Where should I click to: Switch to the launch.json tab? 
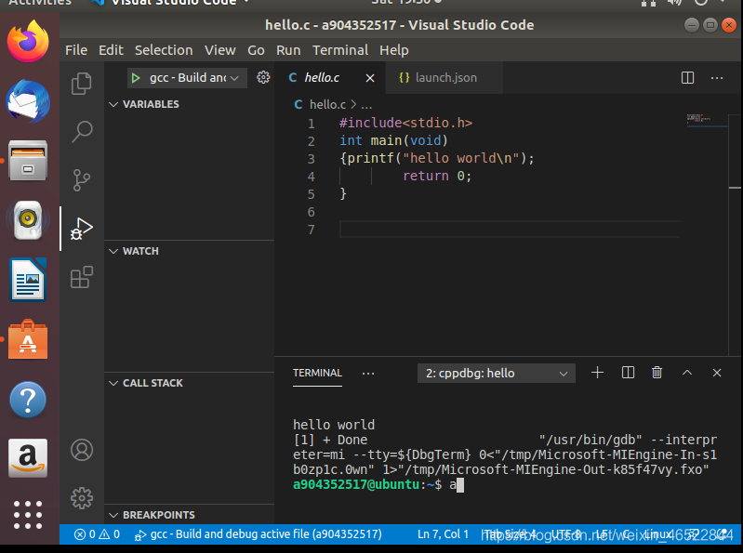click(x=446, y=78)
